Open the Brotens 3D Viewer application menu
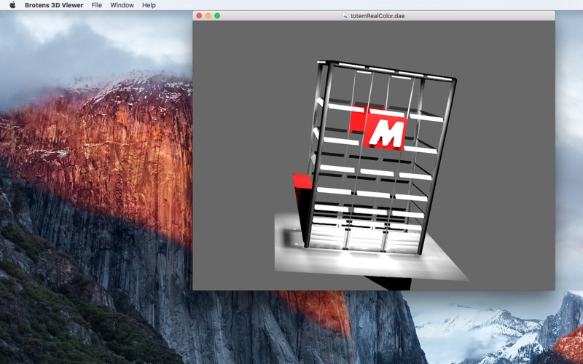 pyautogui.click(x=54, y=5)
